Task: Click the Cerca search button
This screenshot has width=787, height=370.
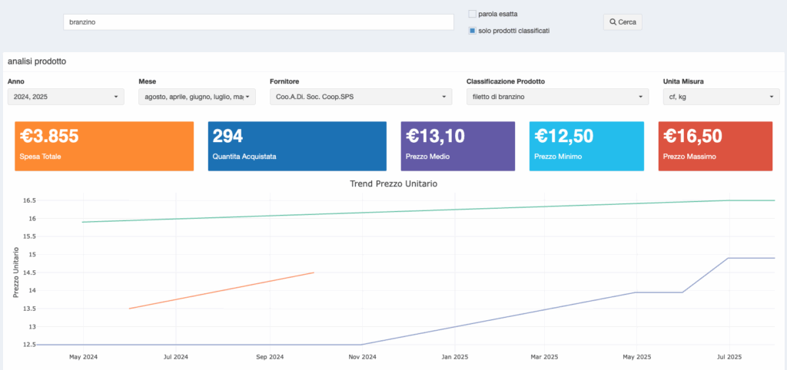Action: pyautogui.click(x=623, y=22)
